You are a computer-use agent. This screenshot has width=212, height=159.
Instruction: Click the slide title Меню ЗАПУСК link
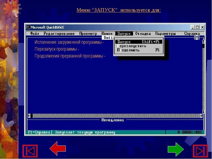pos(118,10)
